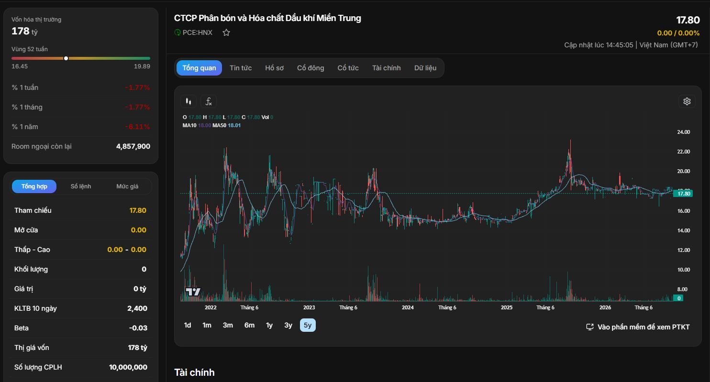710x382 pixels.
Task: Click Room ngoại còn lại value 4,857,900
Action: (x=133, y=146)
